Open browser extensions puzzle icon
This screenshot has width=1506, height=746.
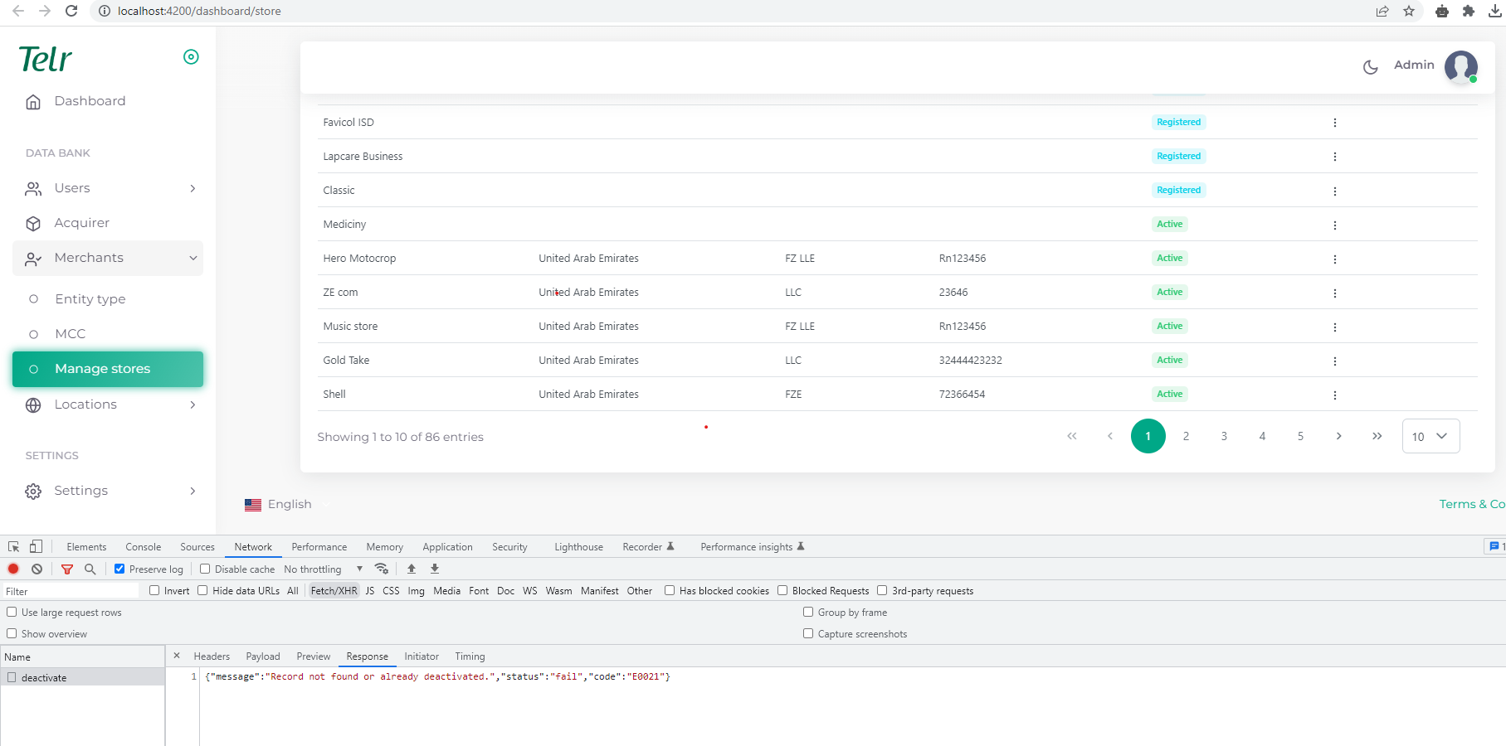coord(1469,11)
